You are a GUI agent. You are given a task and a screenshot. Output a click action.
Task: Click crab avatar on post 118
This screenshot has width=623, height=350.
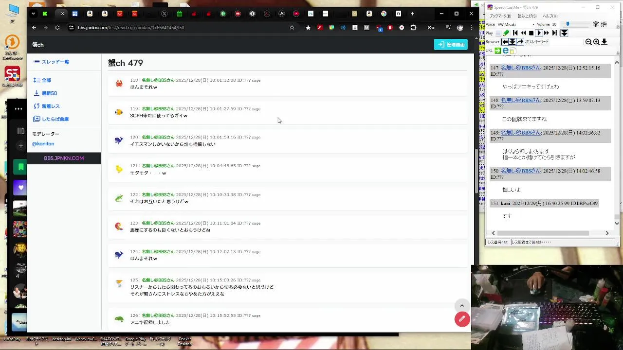[119, 84]
